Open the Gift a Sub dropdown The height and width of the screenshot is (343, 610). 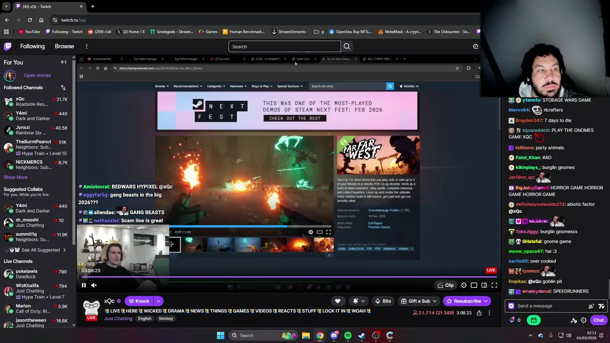click(x=419, y=301)
